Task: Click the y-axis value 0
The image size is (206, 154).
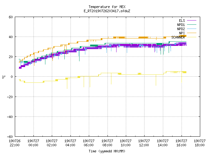Action: [12, 77]
